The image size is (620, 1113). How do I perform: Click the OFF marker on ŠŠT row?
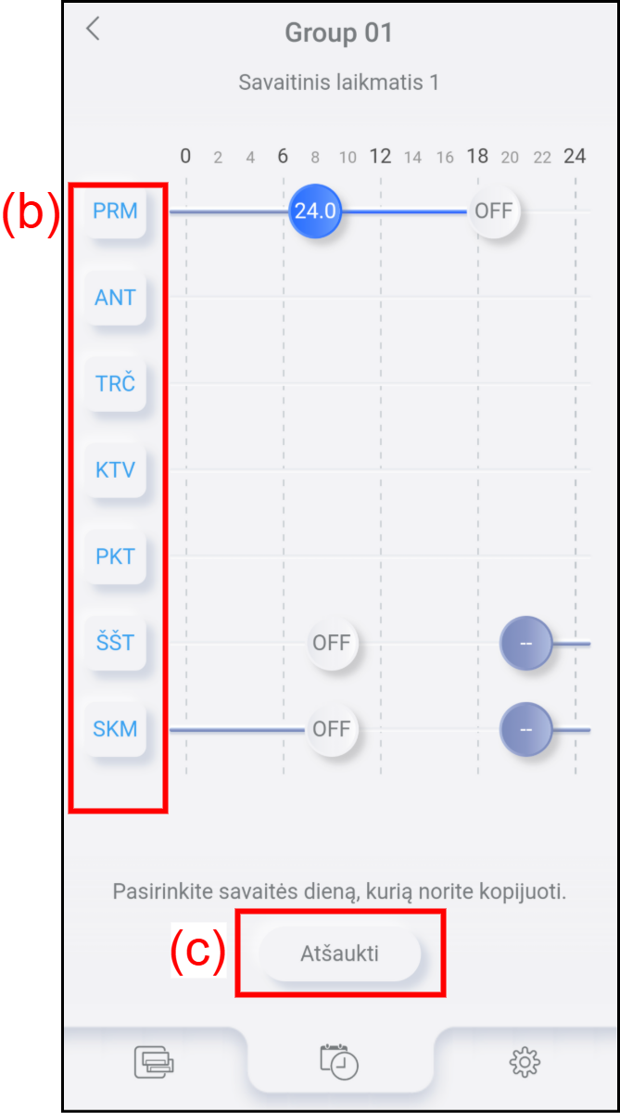pos(331,642)
